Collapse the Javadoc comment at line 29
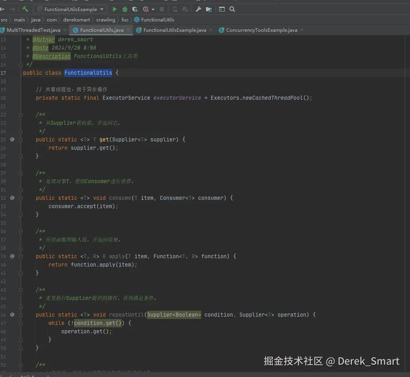Image resolution: width=410 pixels, height=377 pixels. (21, 173)
